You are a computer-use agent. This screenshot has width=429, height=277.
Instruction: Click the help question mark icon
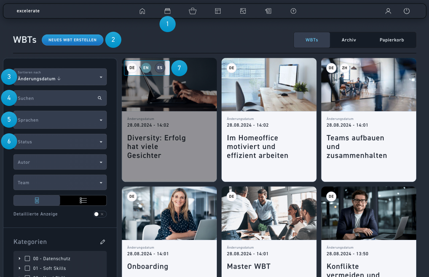coord(293,11)
